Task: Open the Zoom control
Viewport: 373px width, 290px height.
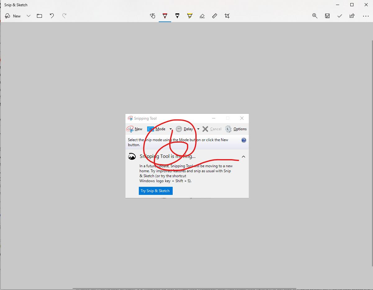Action: pyautogui.click(x=315, y=16)
